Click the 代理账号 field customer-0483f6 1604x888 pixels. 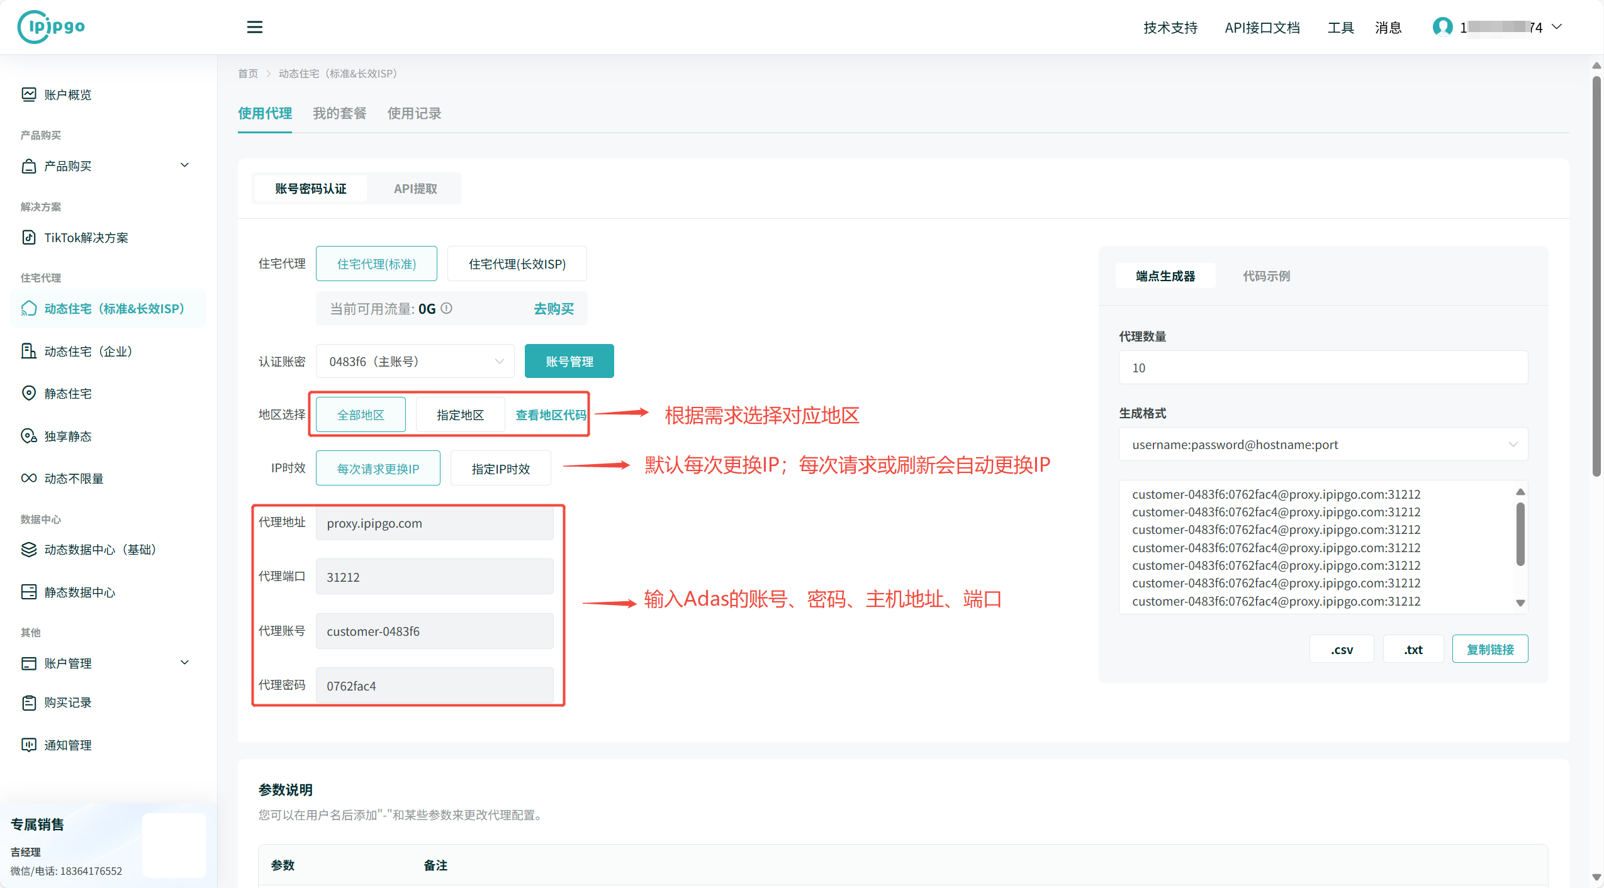(x=434, y=631)
